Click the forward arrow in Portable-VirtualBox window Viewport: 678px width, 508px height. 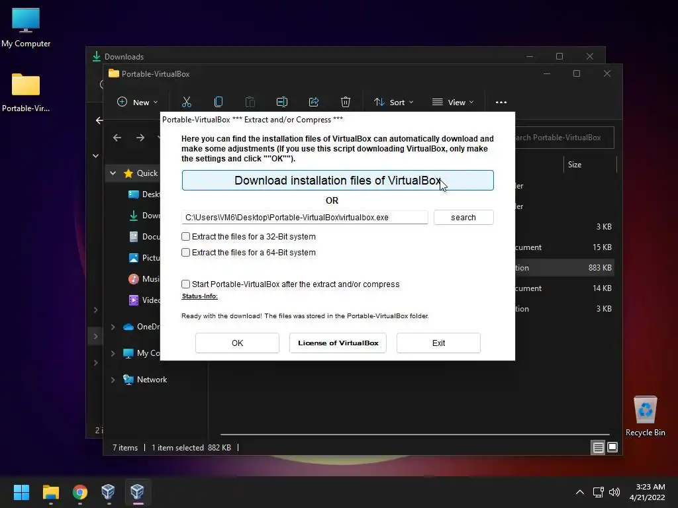coord(140,138)
